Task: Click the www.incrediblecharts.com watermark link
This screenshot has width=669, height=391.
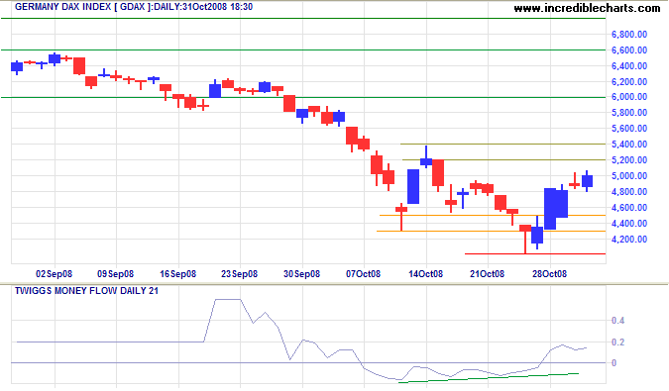Action: (x=587, y=8)
